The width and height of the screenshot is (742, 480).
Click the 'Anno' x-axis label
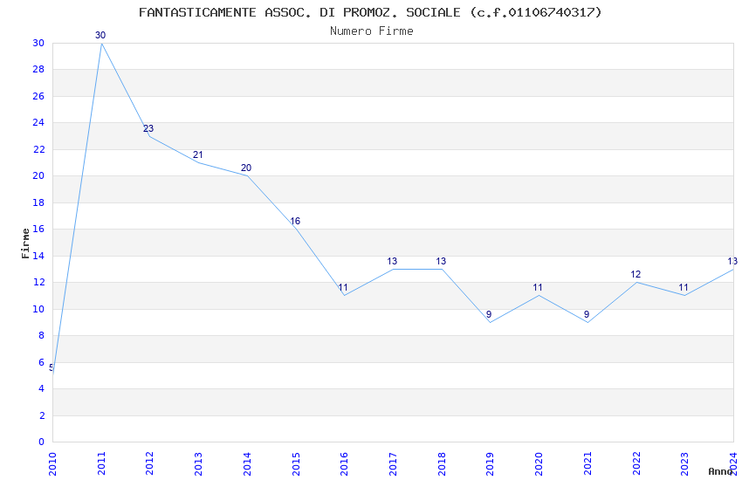tap(720, 471)
